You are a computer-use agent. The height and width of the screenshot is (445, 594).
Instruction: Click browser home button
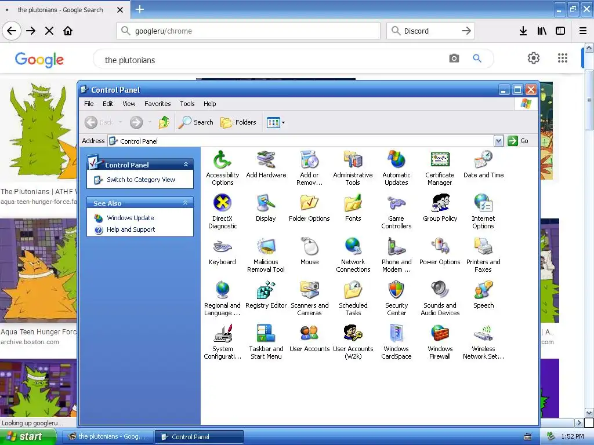coord(68,31)
